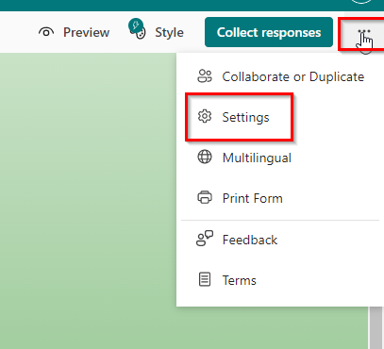Click the green form background area

[88, 201]
